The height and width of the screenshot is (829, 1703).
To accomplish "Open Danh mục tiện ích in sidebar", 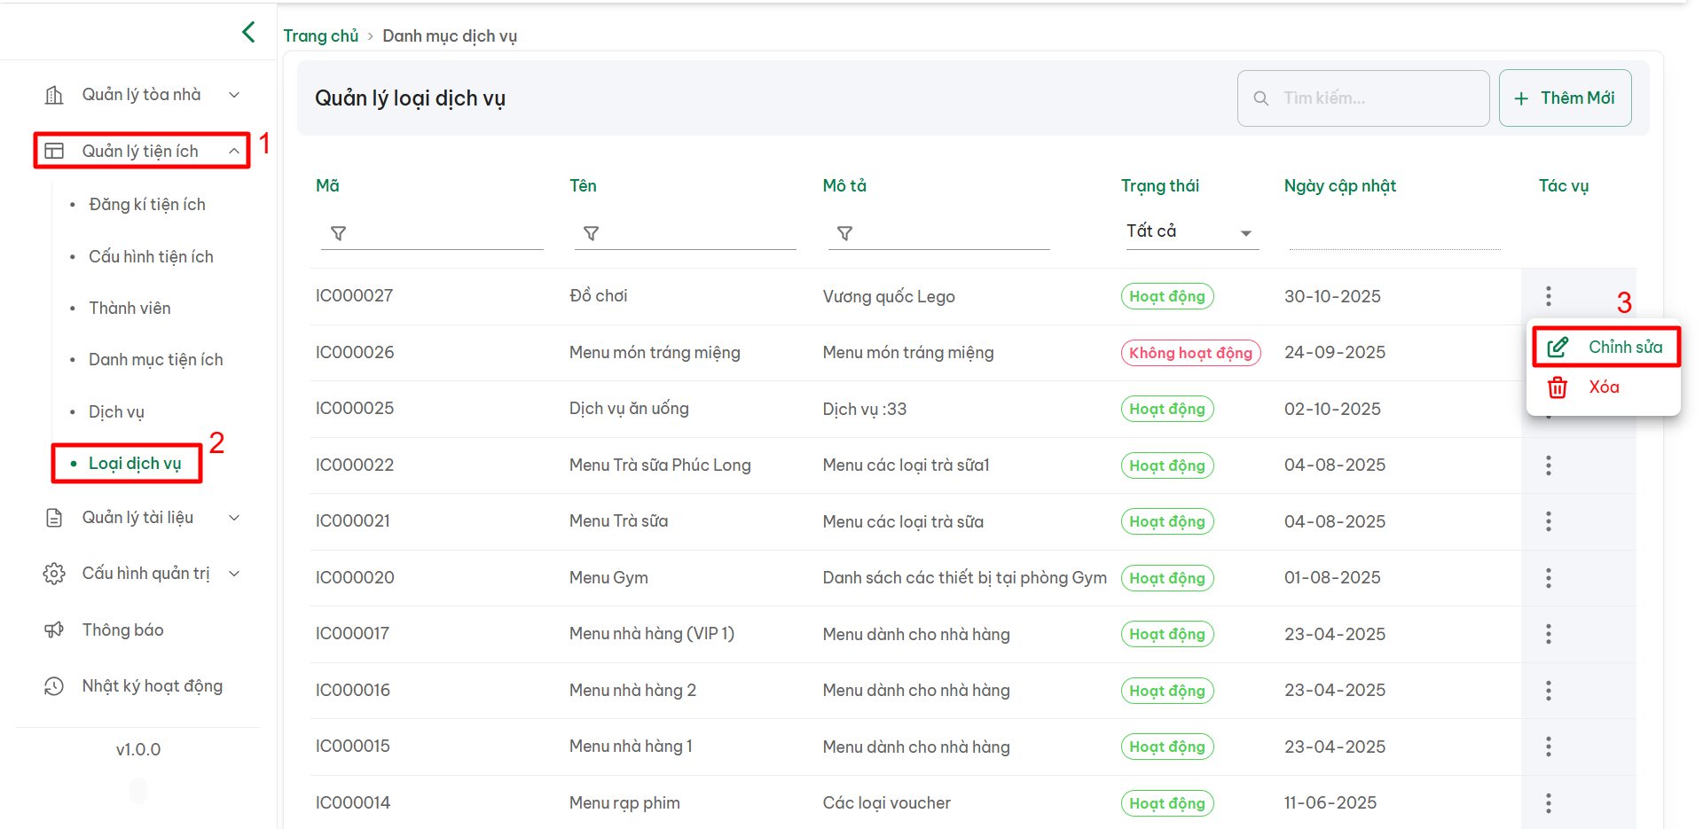I will pyautogui.click(x=155, y=360).
